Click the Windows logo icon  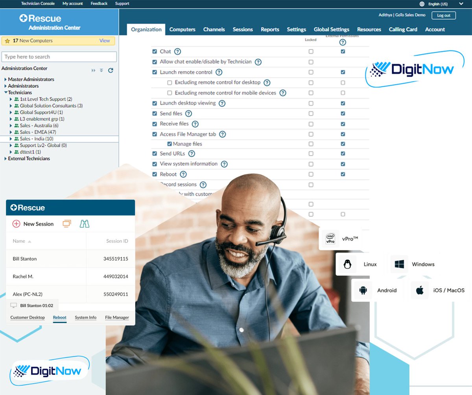pyautogui.click(x=400, y=264)
